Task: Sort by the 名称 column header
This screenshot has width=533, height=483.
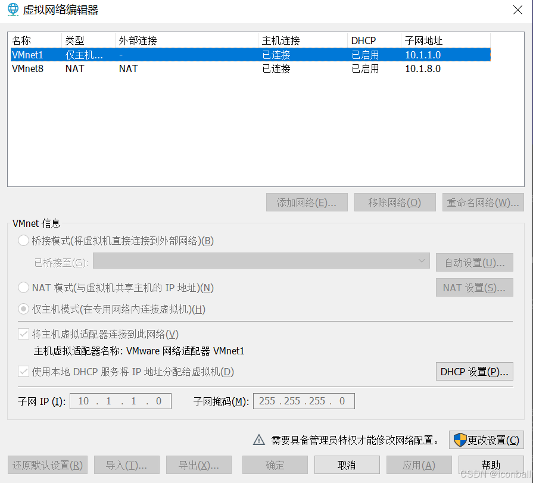Action: click(x=35, y=40)
